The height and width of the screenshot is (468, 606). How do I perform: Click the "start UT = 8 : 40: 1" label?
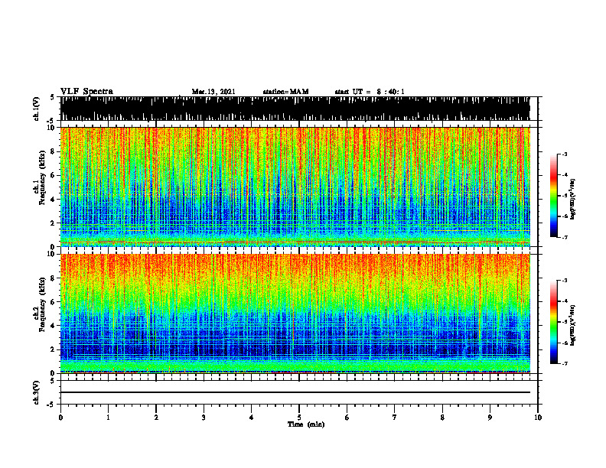tap(370, 92)
